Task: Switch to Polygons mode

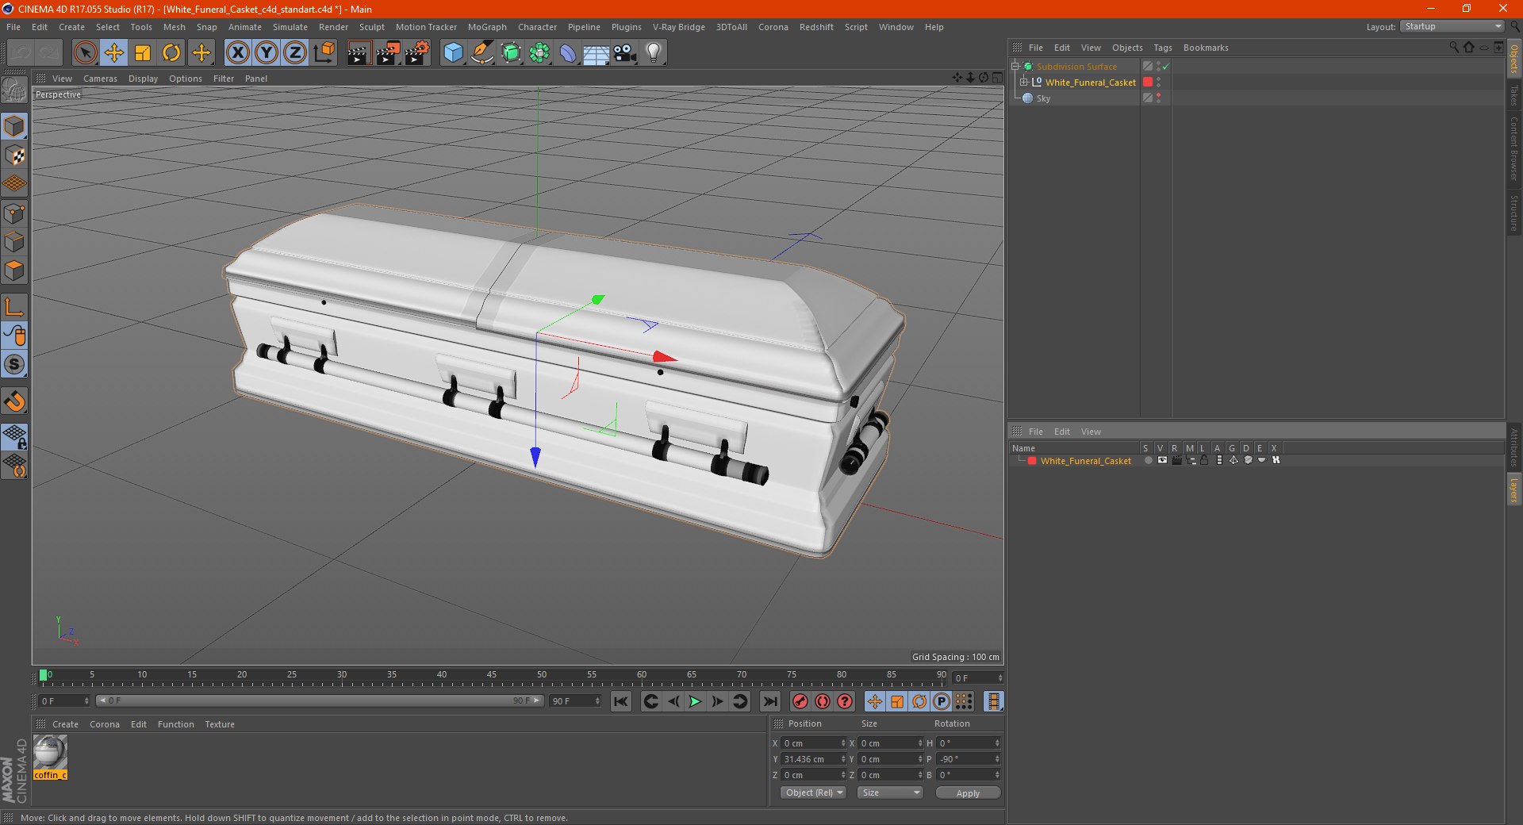Action: pyautogui.click(x=14, y=271)
